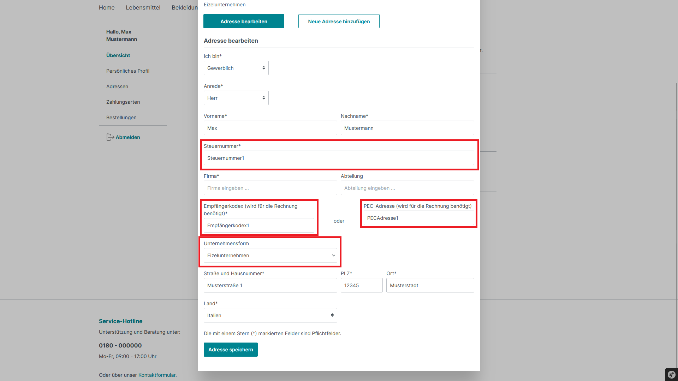The width and height of the screenshot is (678, 381).
Task: Open Bestellungen in sidebar
Action: (x=121, y=117)
